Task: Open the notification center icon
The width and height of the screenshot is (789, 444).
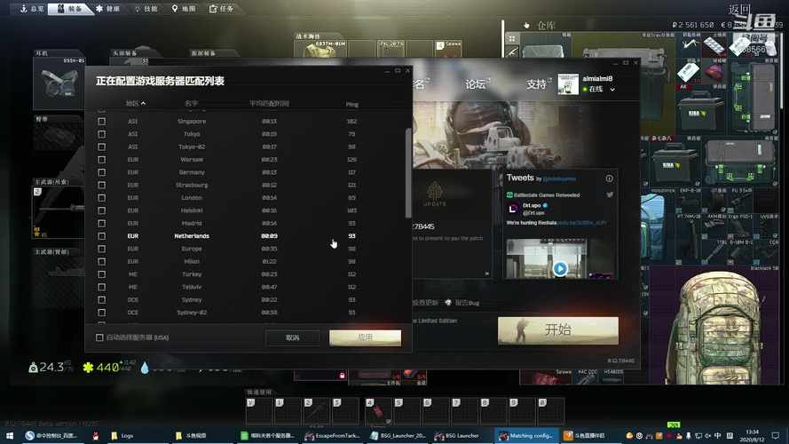Action: click(776, 435)
